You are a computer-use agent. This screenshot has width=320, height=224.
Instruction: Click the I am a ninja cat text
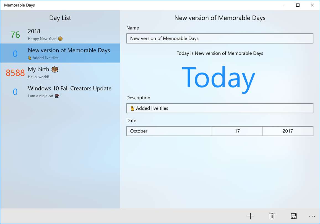(44, 96)
